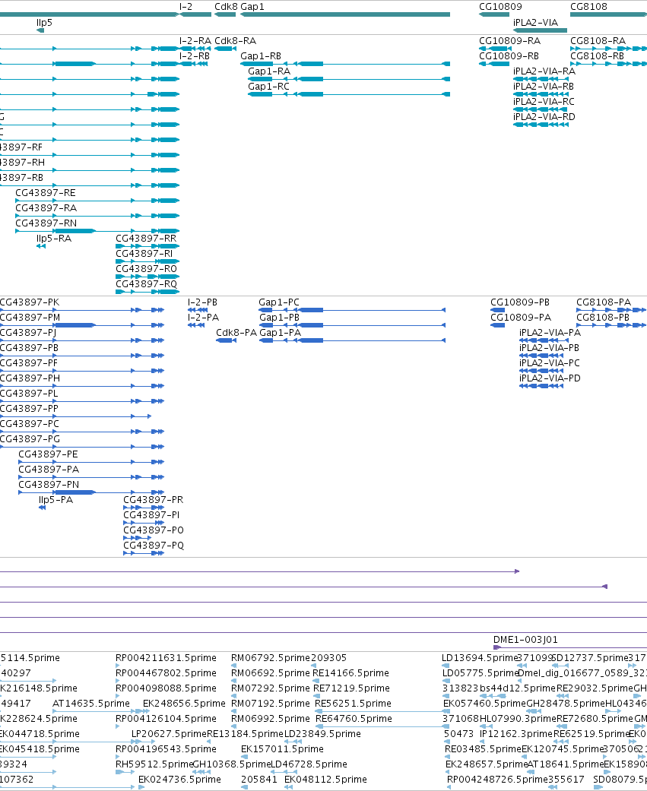Select transcript iPLA2-VIA-RB
The width and height of the screenshot is (647, 791).
click(544, 87)
